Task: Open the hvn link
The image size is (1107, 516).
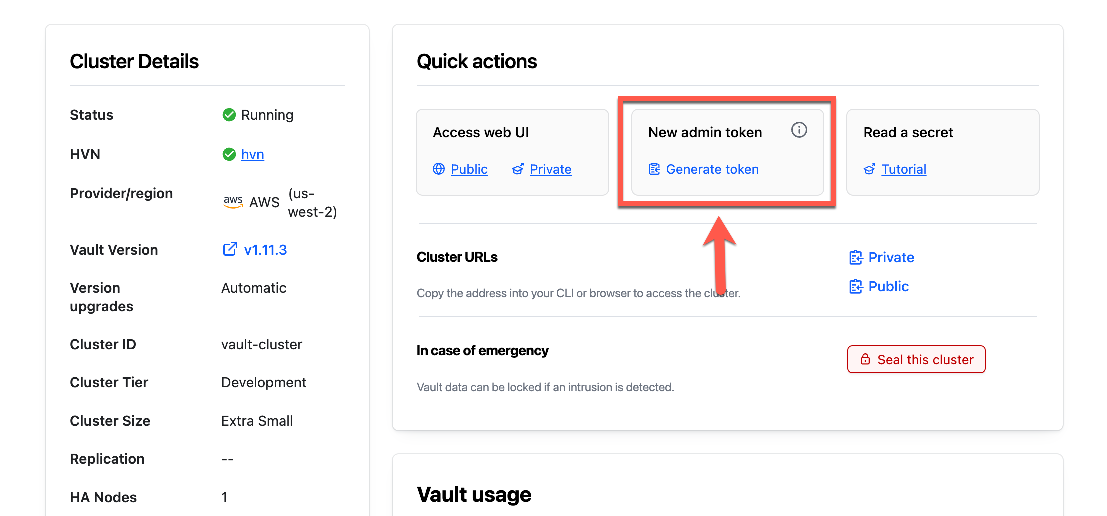Action: (252, 154)
